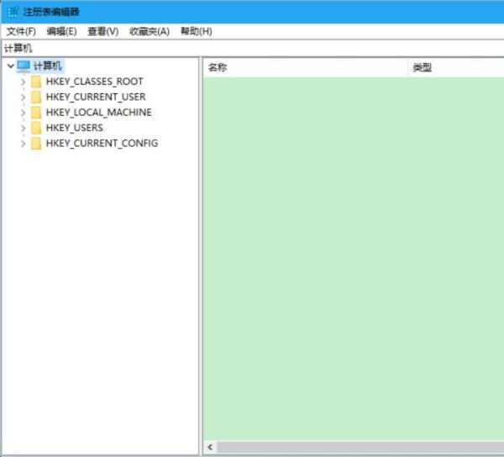The image size is (504, 457).
Task: Click the horizontal scrollbar left arrow
Action: 210,448
